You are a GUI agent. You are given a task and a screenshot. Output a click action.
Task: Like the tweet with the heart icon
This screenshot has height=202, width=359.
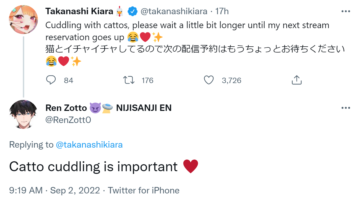pyautogui.click(x=209, y=80)
